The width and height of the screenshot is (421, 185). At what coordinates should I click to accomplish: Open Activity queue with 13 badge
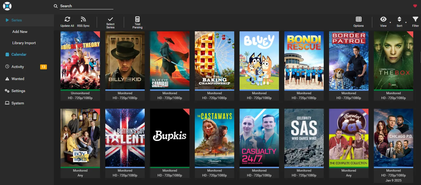(18, 67)
